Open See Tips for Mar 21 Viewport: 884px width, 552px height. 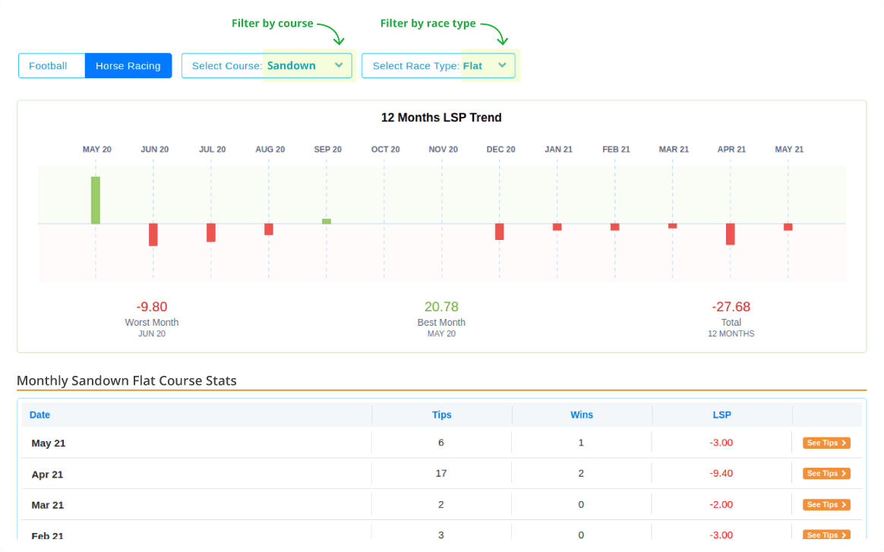click(x=826, y=505)
